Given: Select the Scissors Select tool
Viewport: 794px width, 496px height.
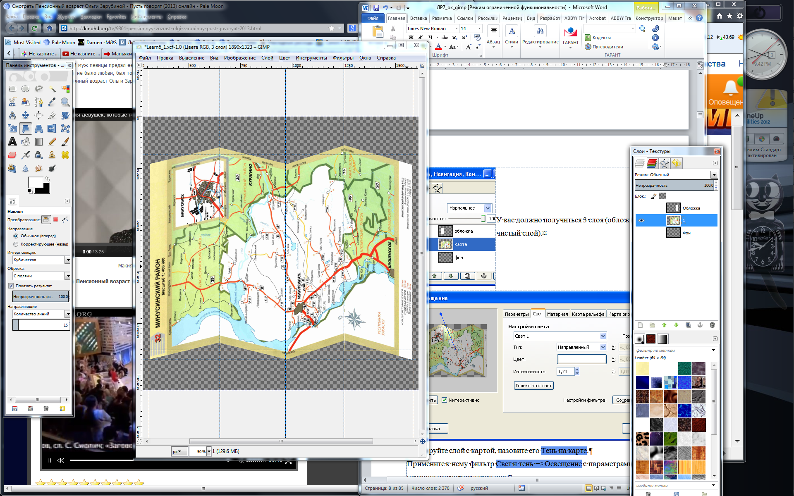Looking at the screenshot, I should coord(12,102).
